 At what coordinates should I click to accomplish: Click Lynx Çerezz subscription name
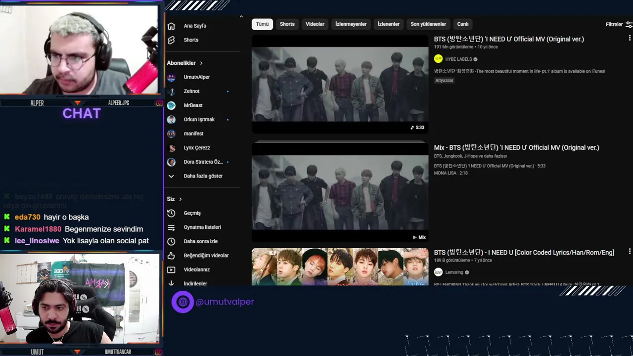pos(197,148)
